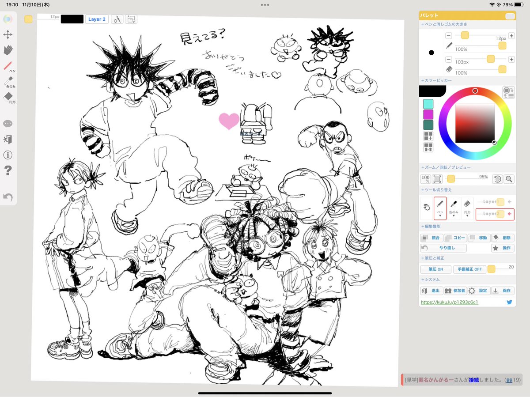
Task: Click the やり直し redo button
Action: pyautogui.click(x=443, y=248)
